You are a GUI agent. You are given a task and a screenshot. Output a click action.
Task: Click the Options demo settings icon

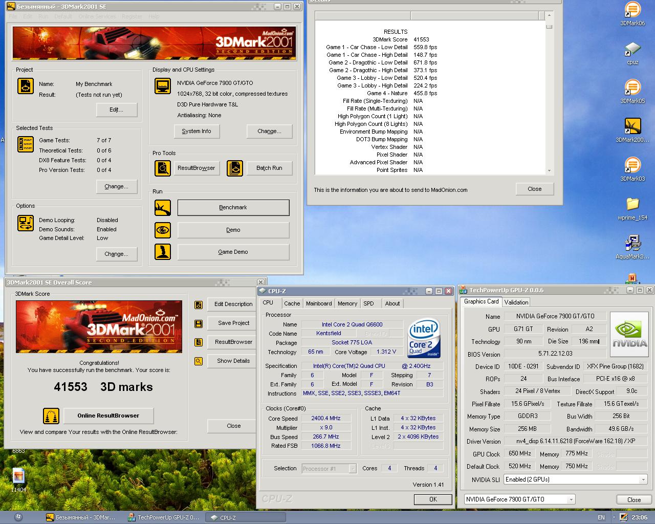25,223
